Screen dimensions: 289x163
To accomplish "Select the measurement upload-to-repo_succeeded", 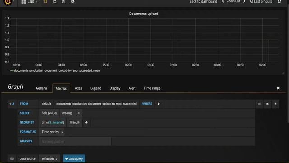I will [x=97, y=104].
